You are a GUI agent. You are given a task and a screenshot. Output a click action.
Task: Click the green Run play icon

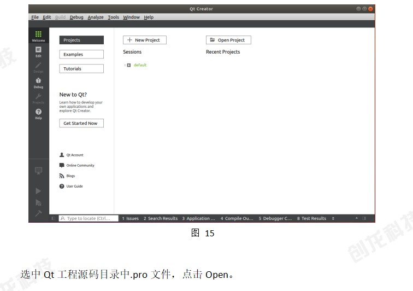(x=38, y=191)
